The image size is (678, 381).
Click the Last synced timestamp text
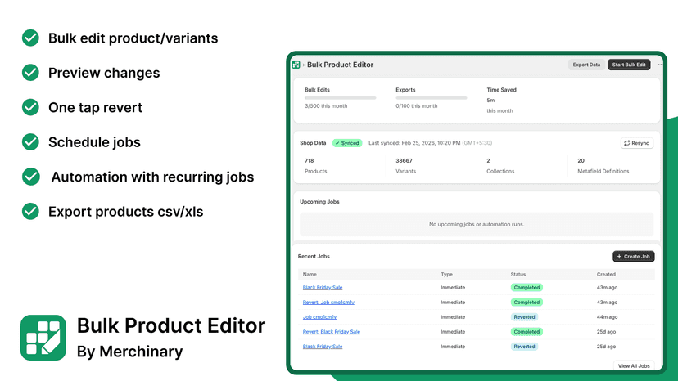[430, 143]
